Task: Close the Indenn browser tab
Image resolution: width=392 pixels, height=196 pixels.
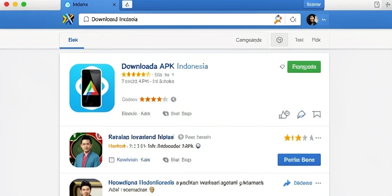Action: (114, 5)
